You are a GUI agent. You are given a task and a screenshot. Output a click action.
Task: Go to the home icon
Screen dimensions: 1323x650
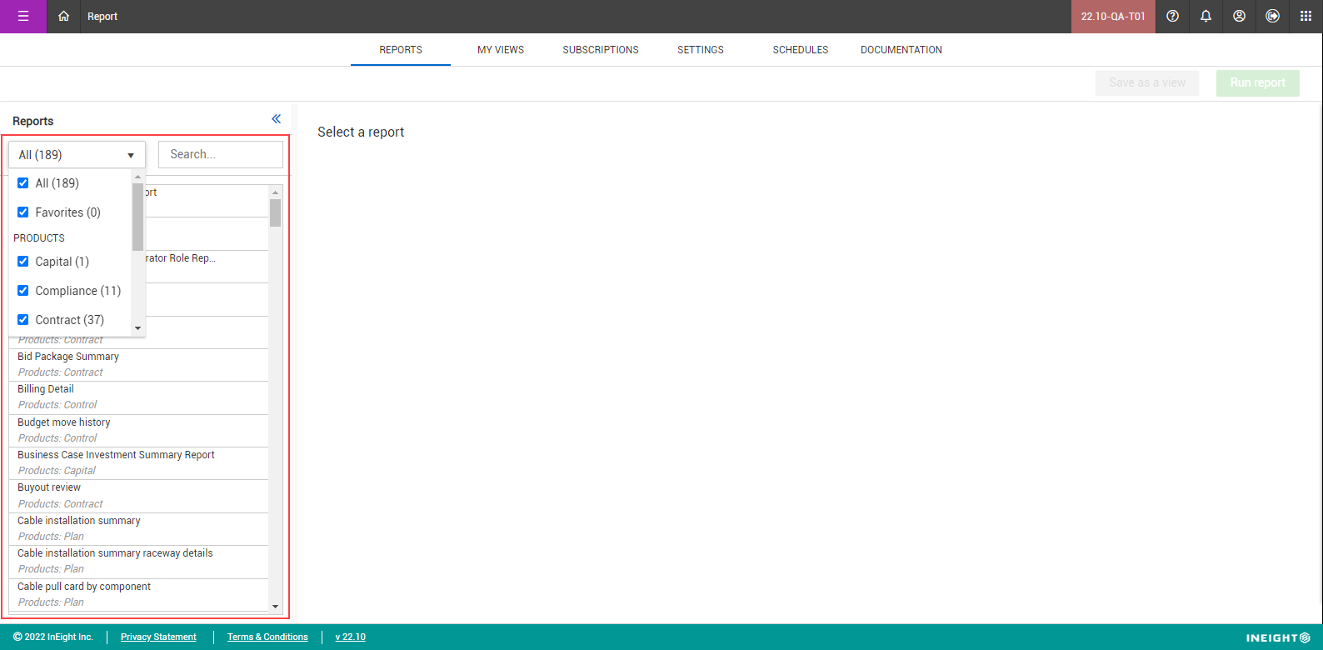click(x=63, y=17)
